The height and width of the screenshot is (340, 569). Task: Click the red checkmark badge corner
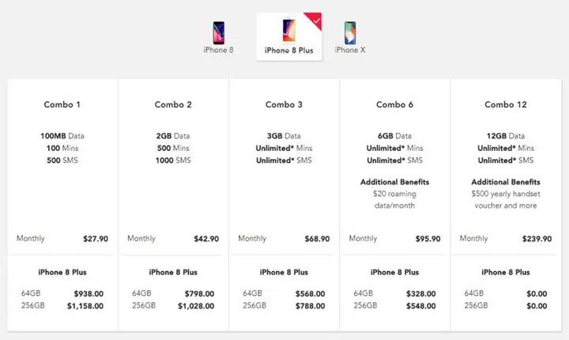coord(314,19)
